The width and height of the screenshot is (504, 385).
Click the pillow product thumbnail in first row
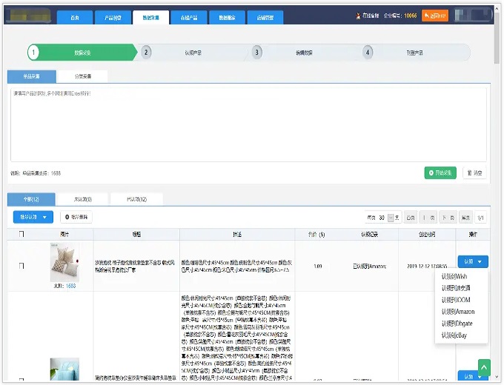point(64,261)
